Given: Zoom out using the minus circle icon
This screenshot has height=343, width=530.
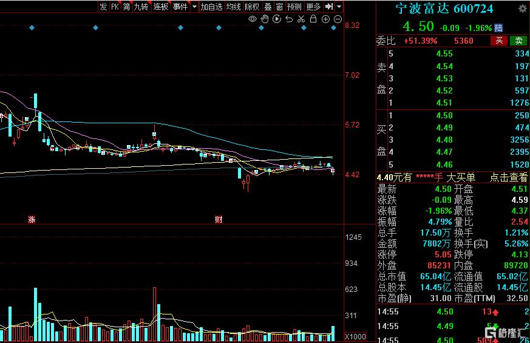Looking at the screenshot, I should 338,19.
